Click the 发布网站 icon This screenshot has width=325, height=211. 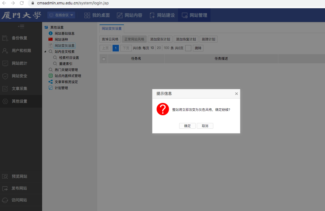[5, 188]
